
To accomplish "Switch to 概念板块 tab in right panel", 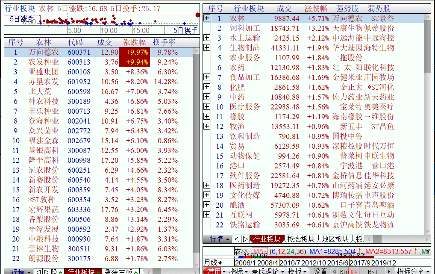I will coord(301,239).
